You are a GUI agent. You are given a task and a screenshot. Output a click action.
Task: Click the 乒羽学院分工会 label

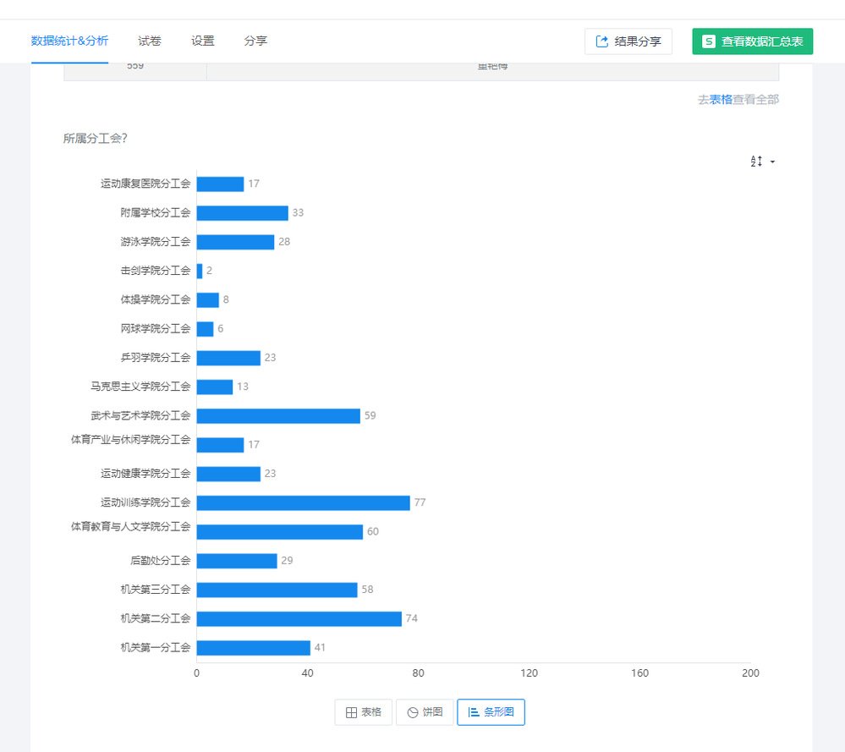[155, 358]
